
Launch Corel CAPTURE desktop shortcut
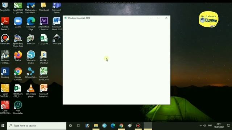(5, 91)
